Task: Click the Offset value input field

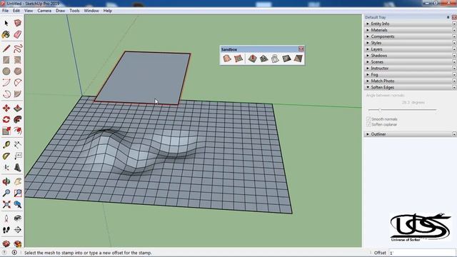Action: pyautogui.click(x=422, y=253)
